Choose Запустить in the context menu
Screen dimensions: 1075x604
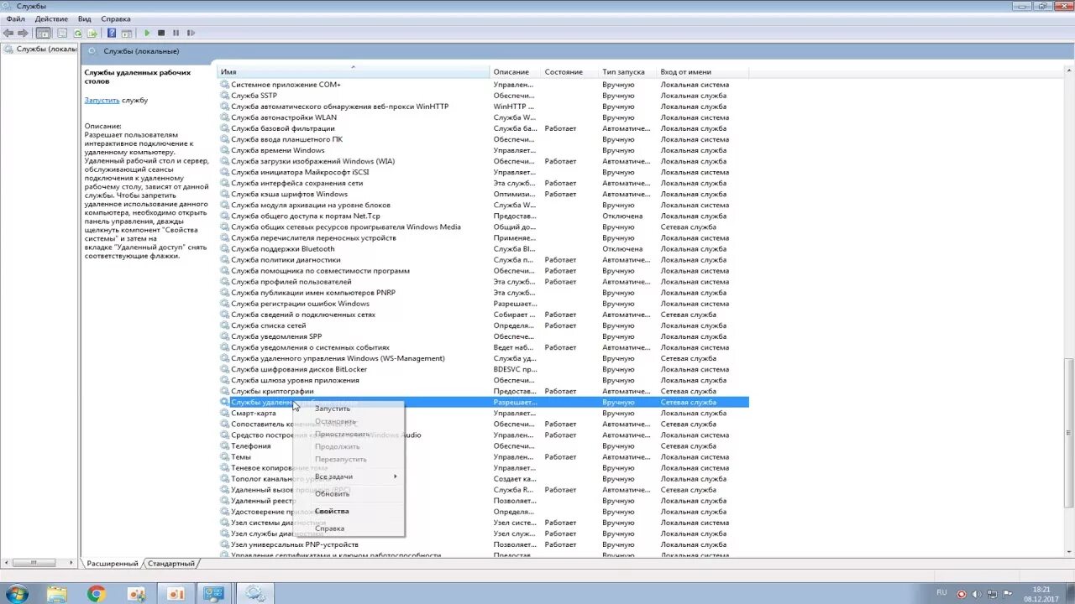click(x=349, y=409)
